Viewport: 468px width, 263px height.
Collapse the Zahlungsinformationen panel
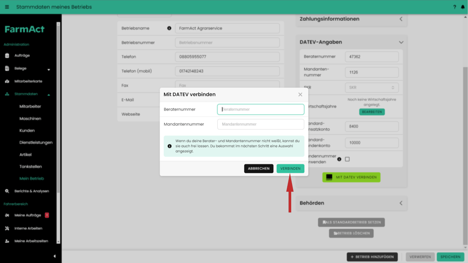(400, 19)
